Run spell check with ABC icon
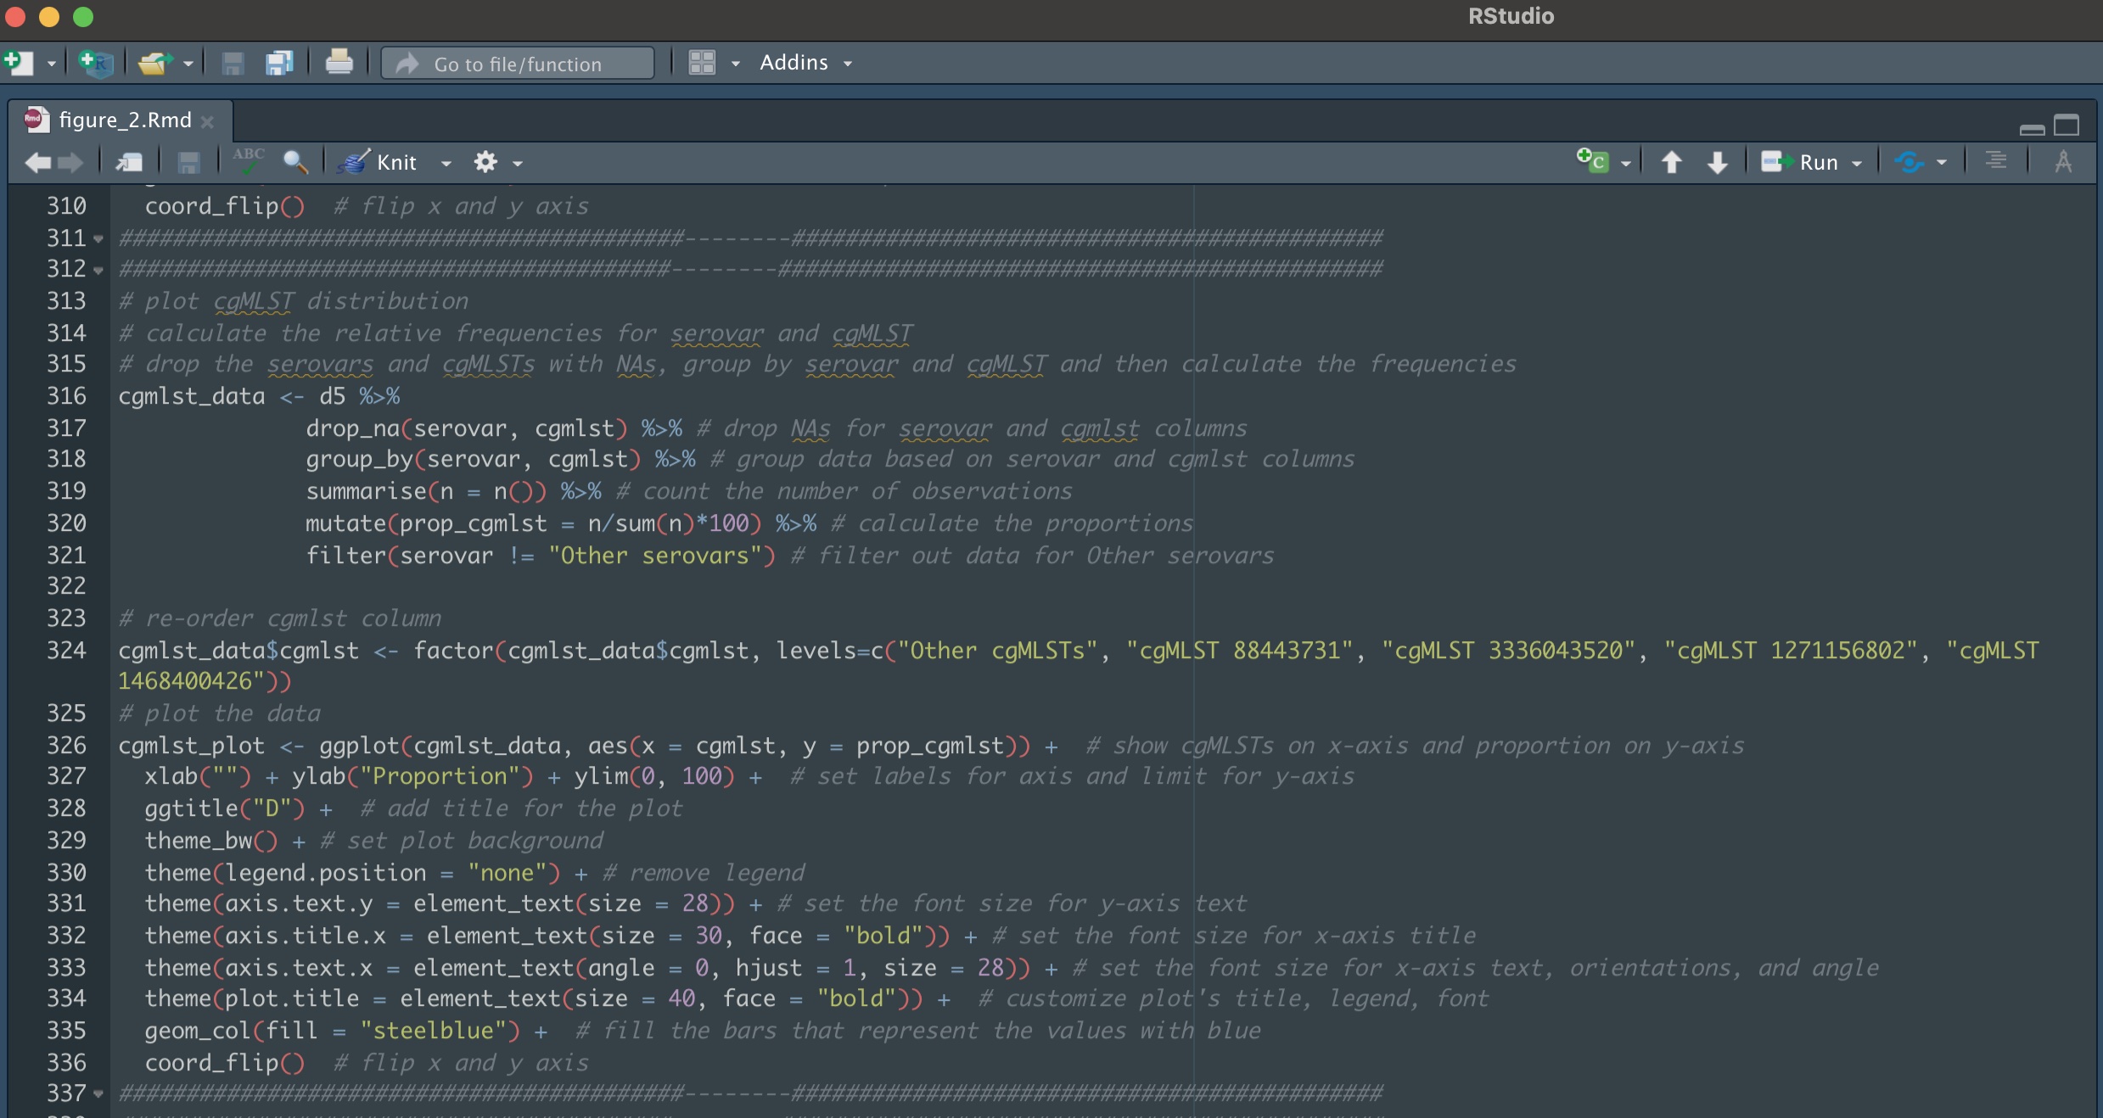This screenshot has width=2103, height=1118. coord(249,161)
